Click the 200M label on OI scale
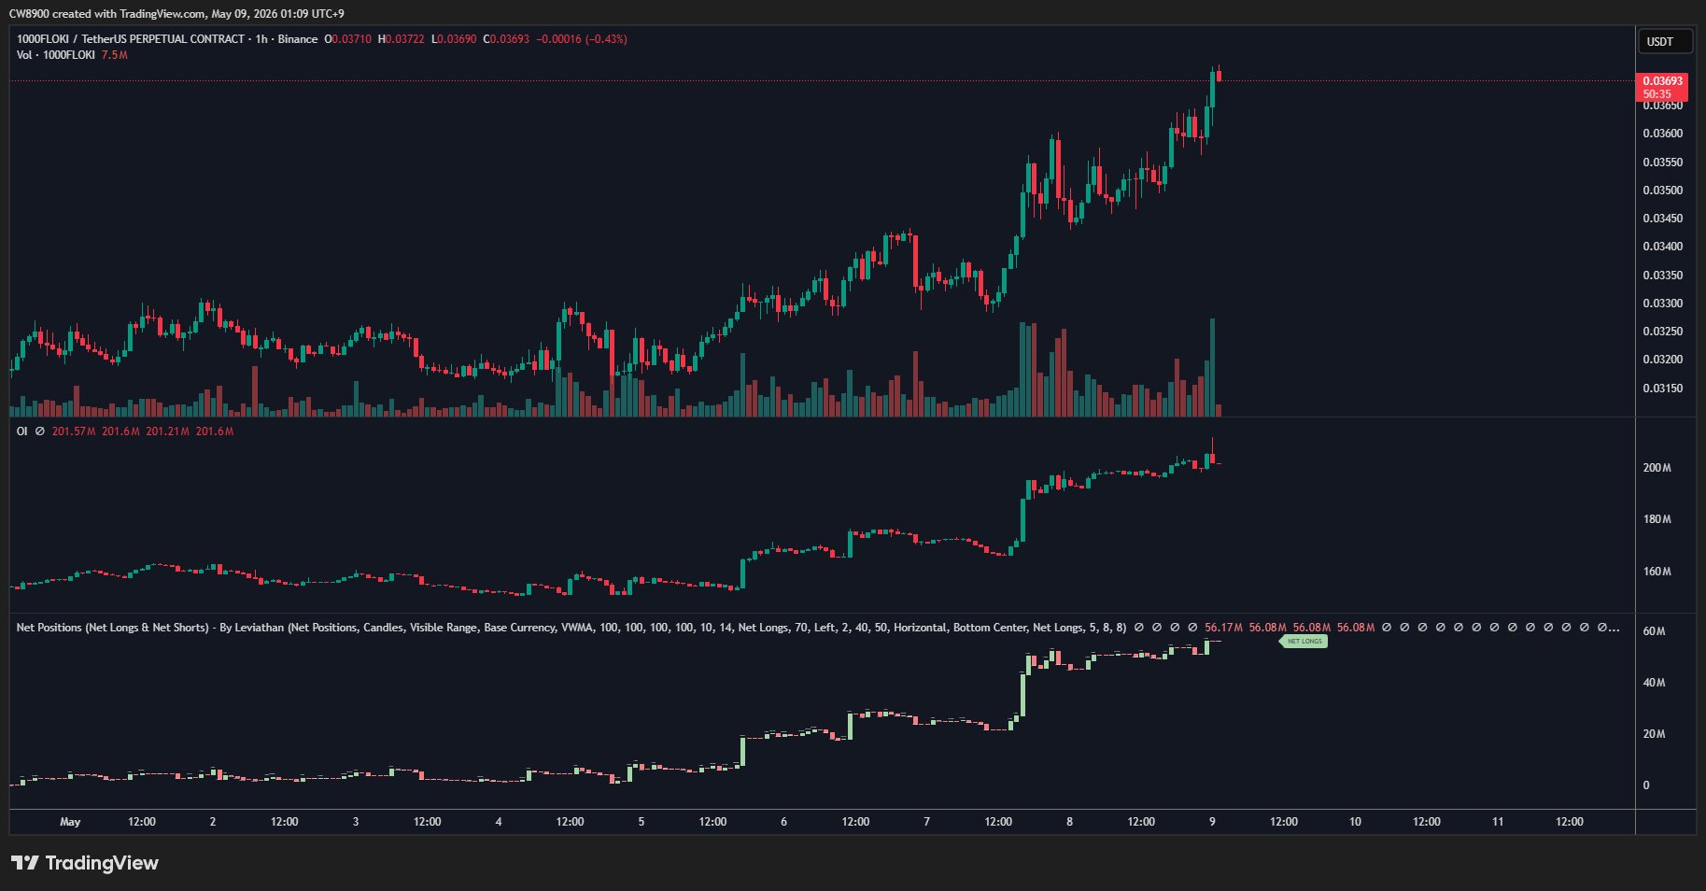1706x891 pixels. 1657,468
